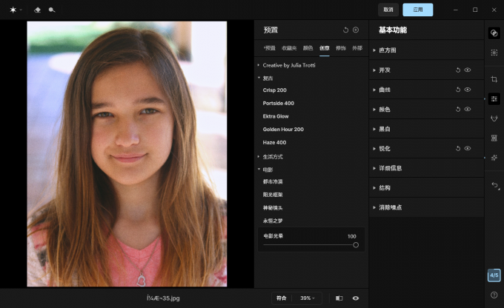Open the crop tool in right sidebar
Image resolution: width=504 pixels, height=308 pixels.
pyautogui.click(x=494, y=79)
